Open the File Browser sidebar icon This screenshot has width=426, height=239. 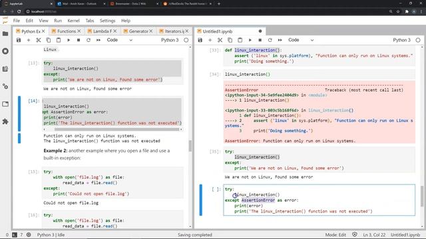coord(5,34)
